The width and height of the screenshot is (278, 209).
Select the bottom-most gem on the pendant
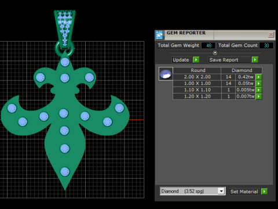point(65,172)
